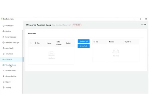Image resolution: width=149 pixels, height=111 pixels.
Task: Open Group Grabber tool
Action: tap(11, 76)
